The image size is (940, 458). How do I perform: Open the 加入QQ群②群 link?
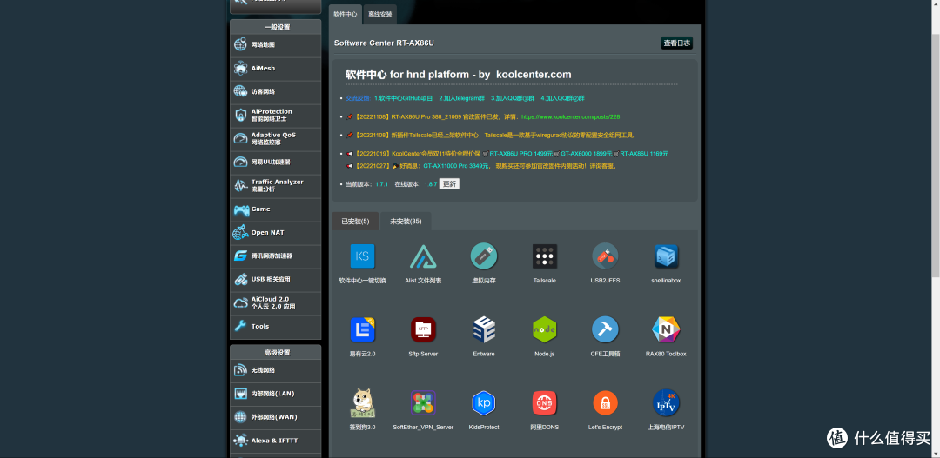(x=562, y=98)
